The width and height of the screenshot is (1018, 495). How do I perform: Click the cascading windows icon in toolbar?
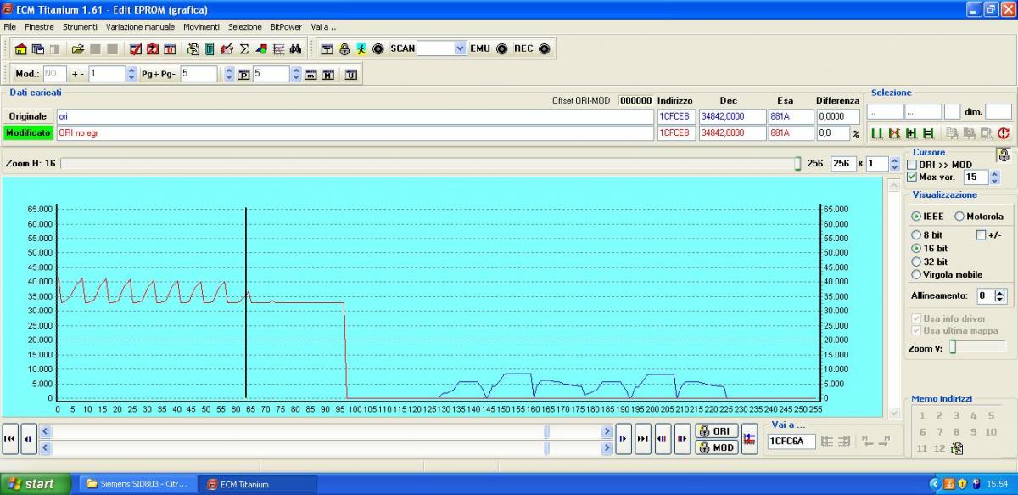pos(38,49)
